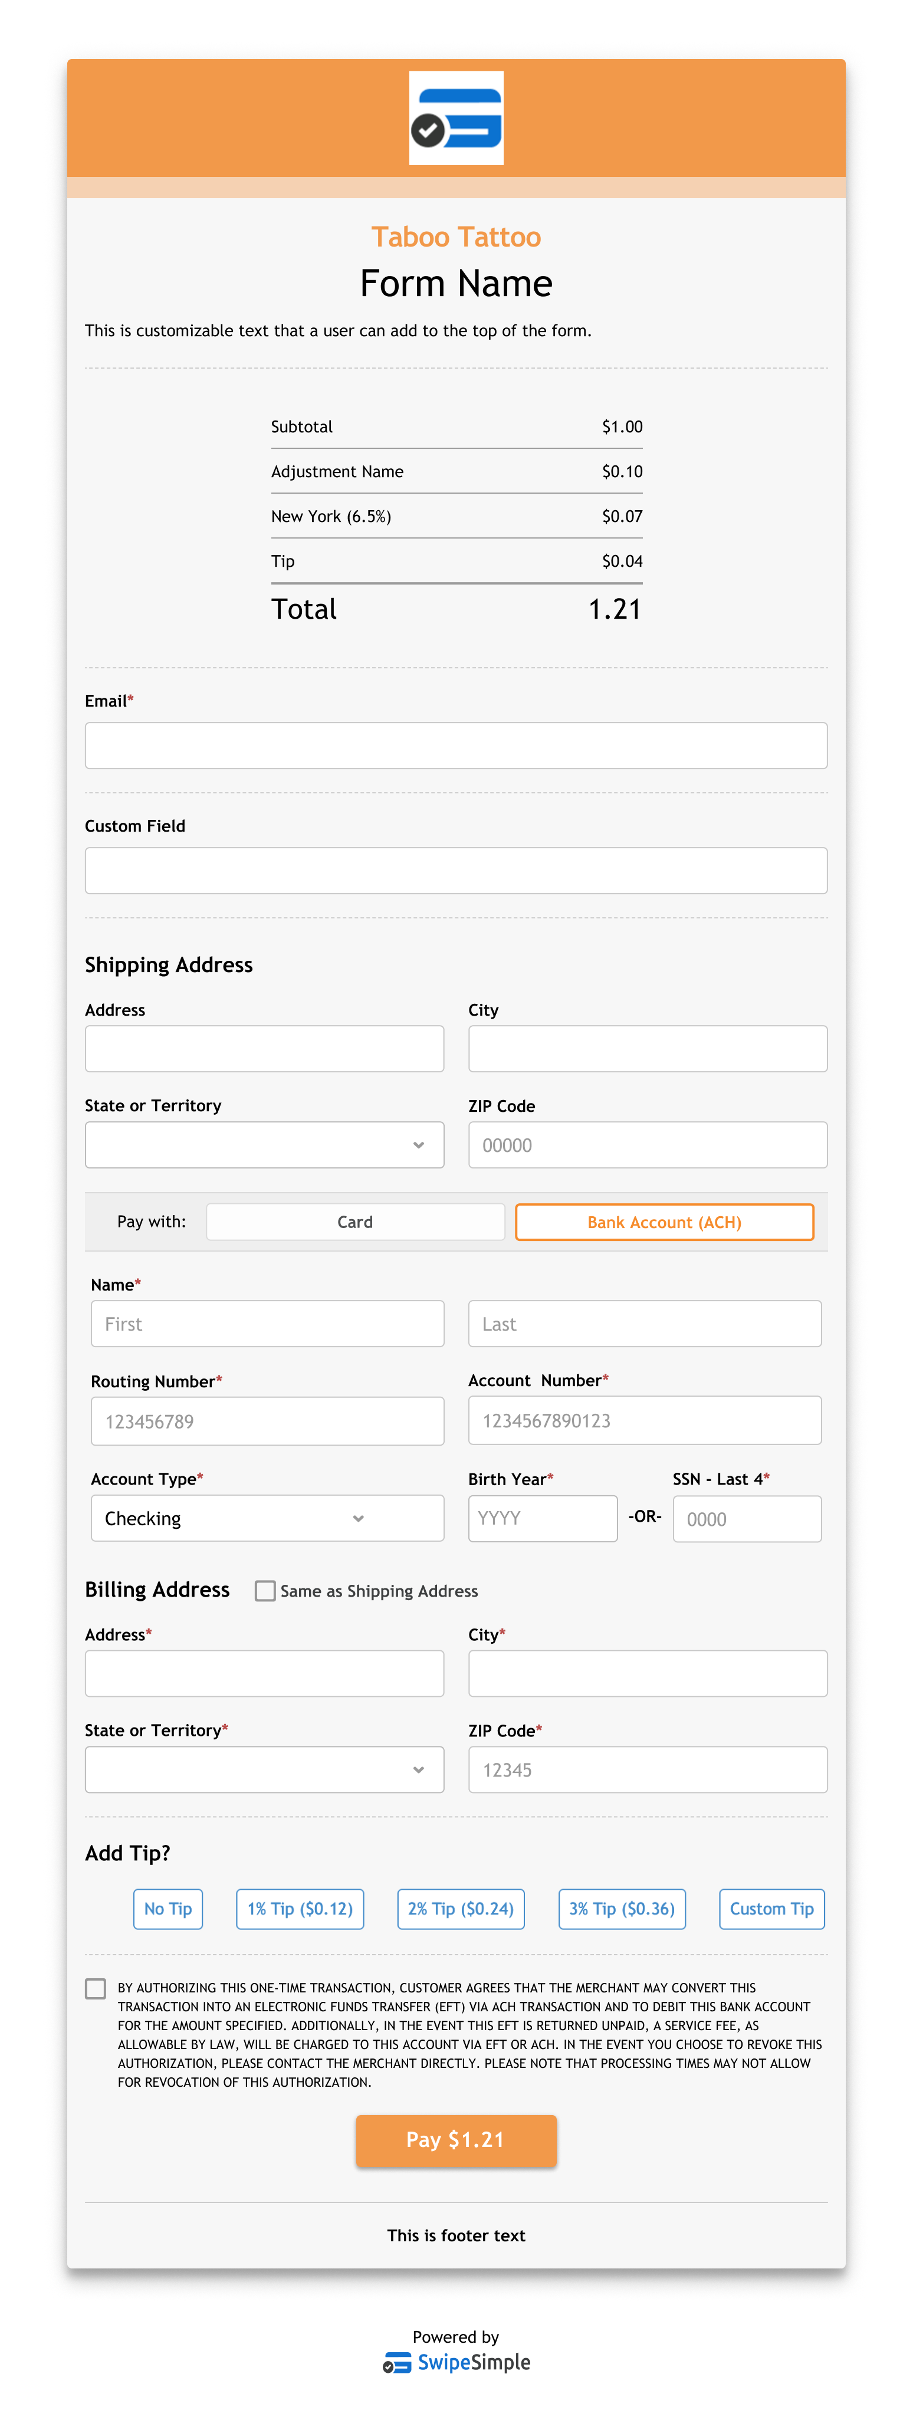Click the Shipping Address heading
913x2433 pixels.
tap(169, 964)
